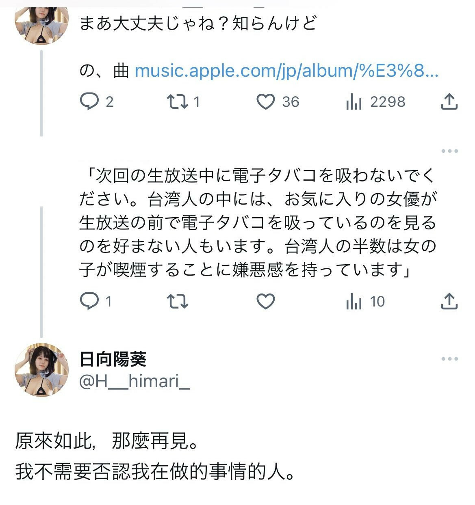Open the tweet text まあ大丈夫じゃね？知らんけど
The height and width of the screenshot is (505, 475).
[198, 23]
